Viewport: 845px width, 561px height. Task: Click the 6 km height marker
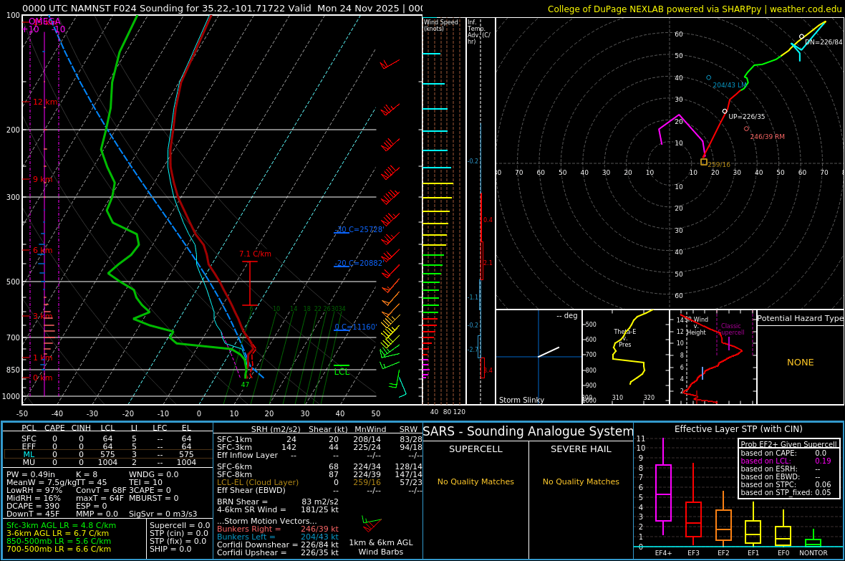tap(42, 250)
